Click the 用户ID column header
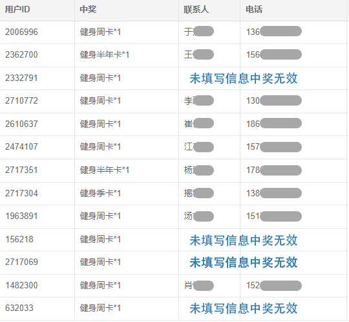The width and height of the screenshot is (349, 322). pyautogui.click(x=17, y=9)
